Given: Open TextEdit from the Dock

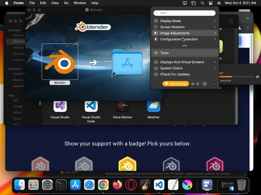Looking at the screenshot, I should pos(173,185).
